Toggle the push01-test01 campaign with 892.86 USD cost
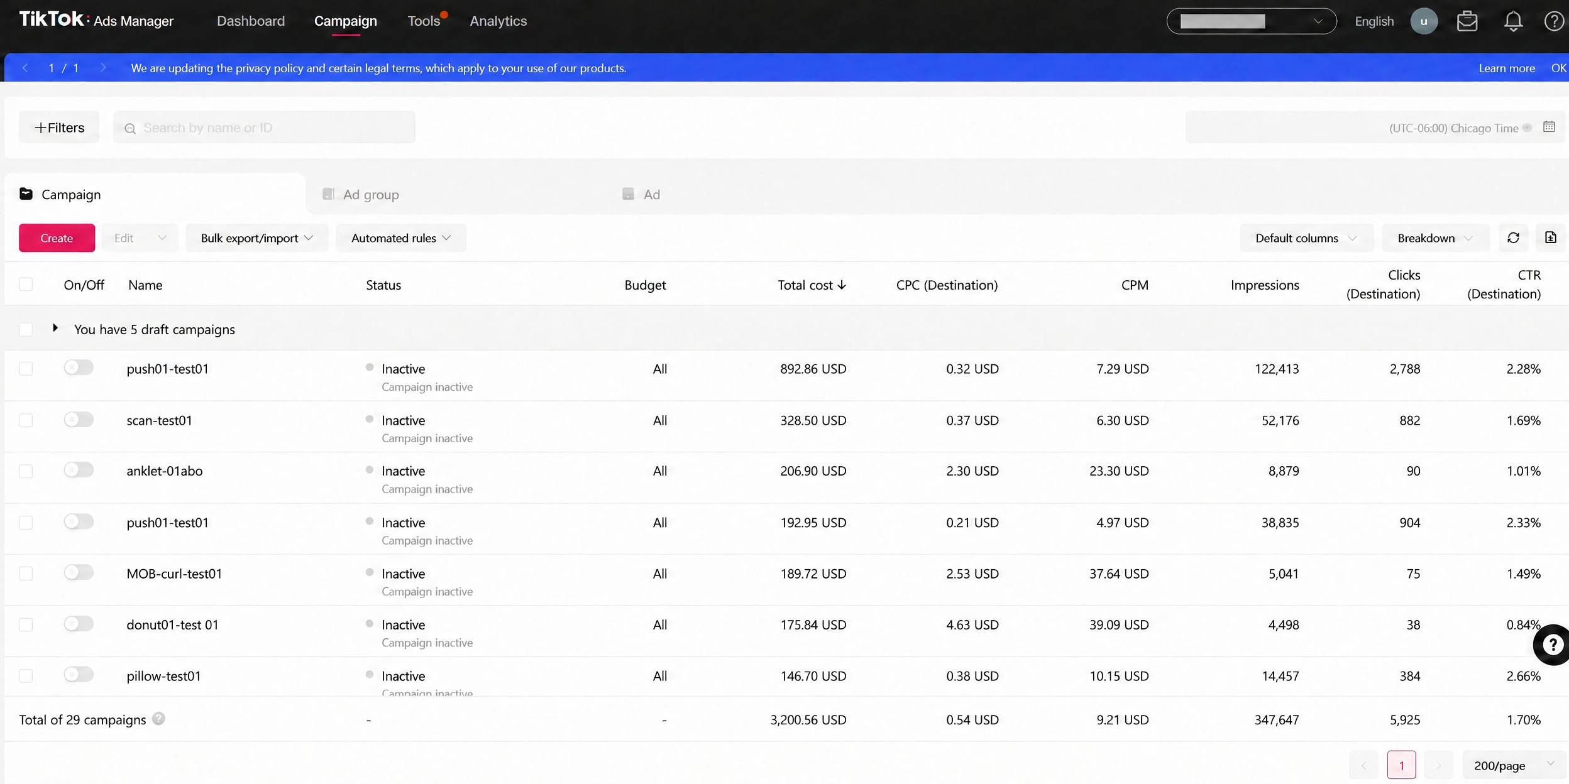Screen dimensions: 1569x784 coord(79,367)
